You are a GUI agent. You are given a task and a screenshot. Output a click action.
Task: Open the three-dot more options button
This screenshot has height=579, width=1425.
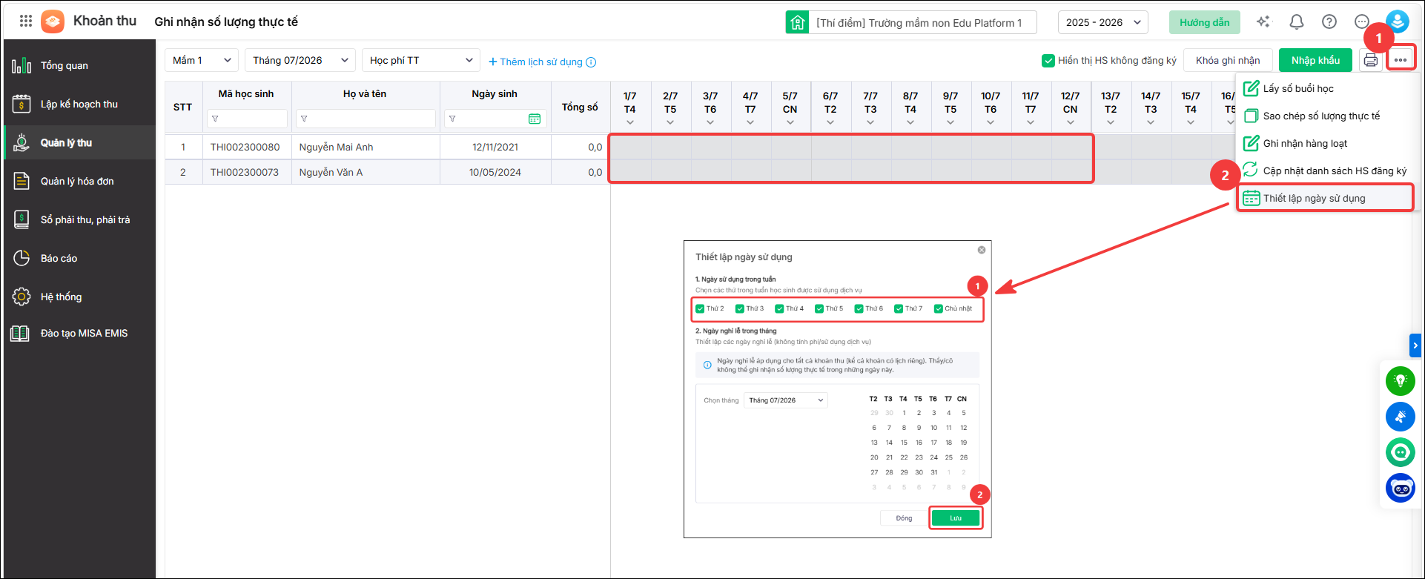pyautogui.click(x=1401, y=60)
